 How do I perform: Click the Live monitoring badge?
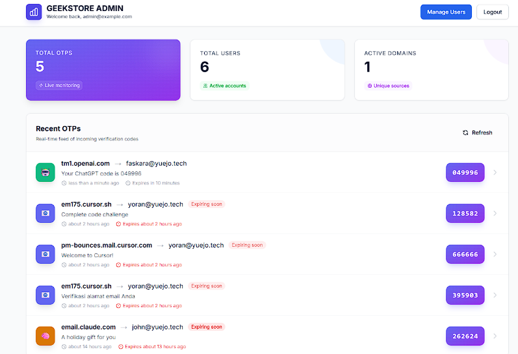pos(59,85)
